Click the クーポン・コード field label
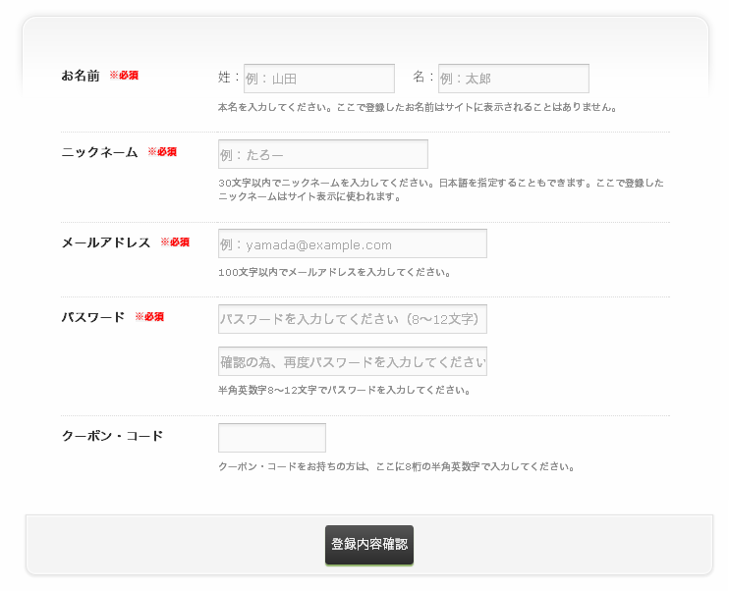 coord(112,436)
